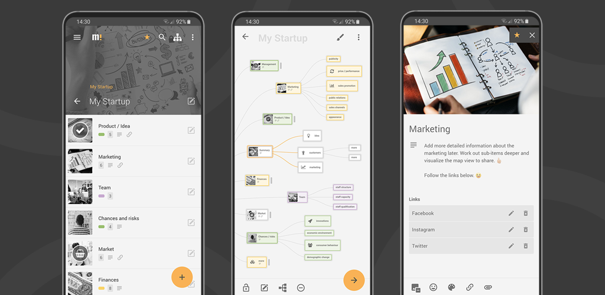Image resolution: width=605 pixels, height=295 pixels.
Task: Select the price / performance node
Action: 344,71
